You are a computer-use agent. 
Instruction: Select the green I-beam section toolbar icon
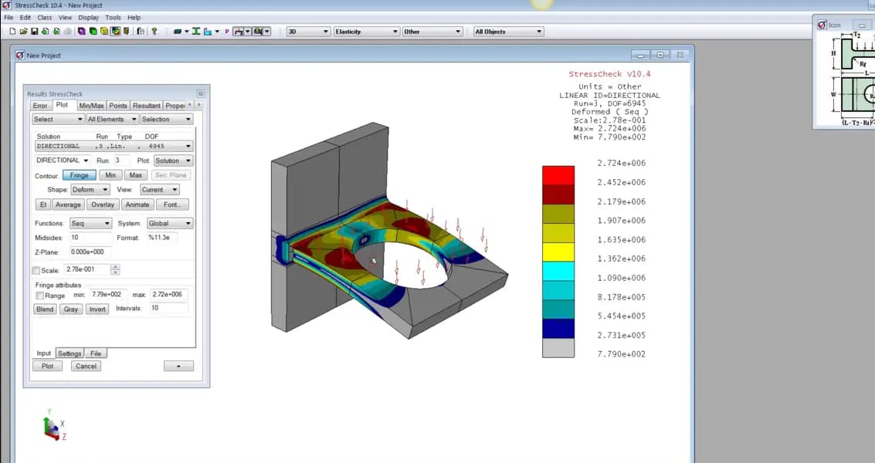tap(198, 31)
